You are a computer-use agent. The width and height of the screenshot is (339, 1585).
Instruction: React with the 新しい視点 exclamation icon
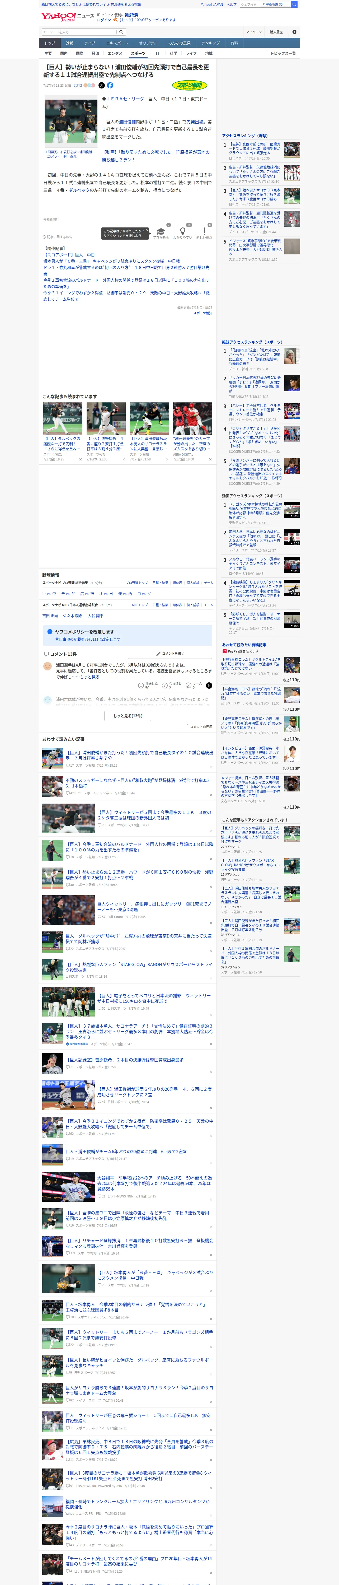204,231
